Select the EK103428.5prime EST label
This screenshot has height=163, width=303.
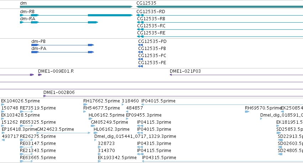21,115
